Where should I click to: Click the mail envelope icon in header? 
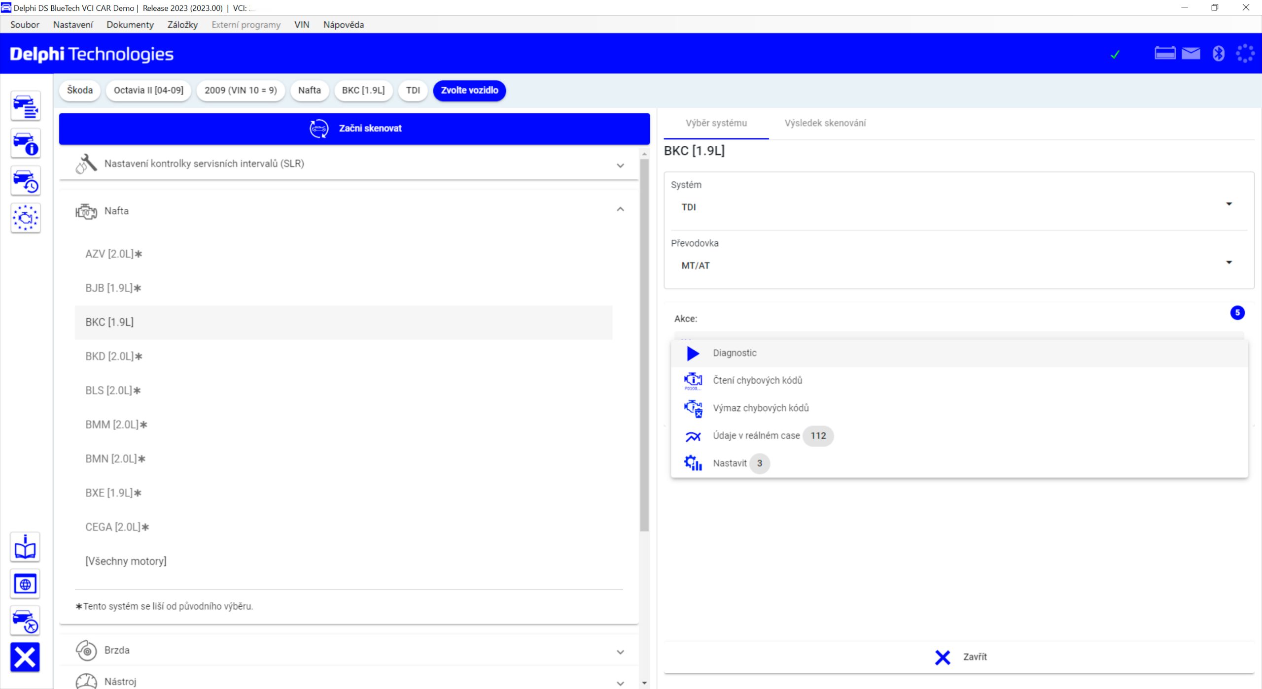point(1191,53)
